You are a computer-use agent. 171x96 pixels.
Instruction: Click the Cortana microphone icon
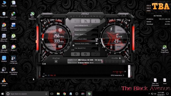tap(46, 94)
